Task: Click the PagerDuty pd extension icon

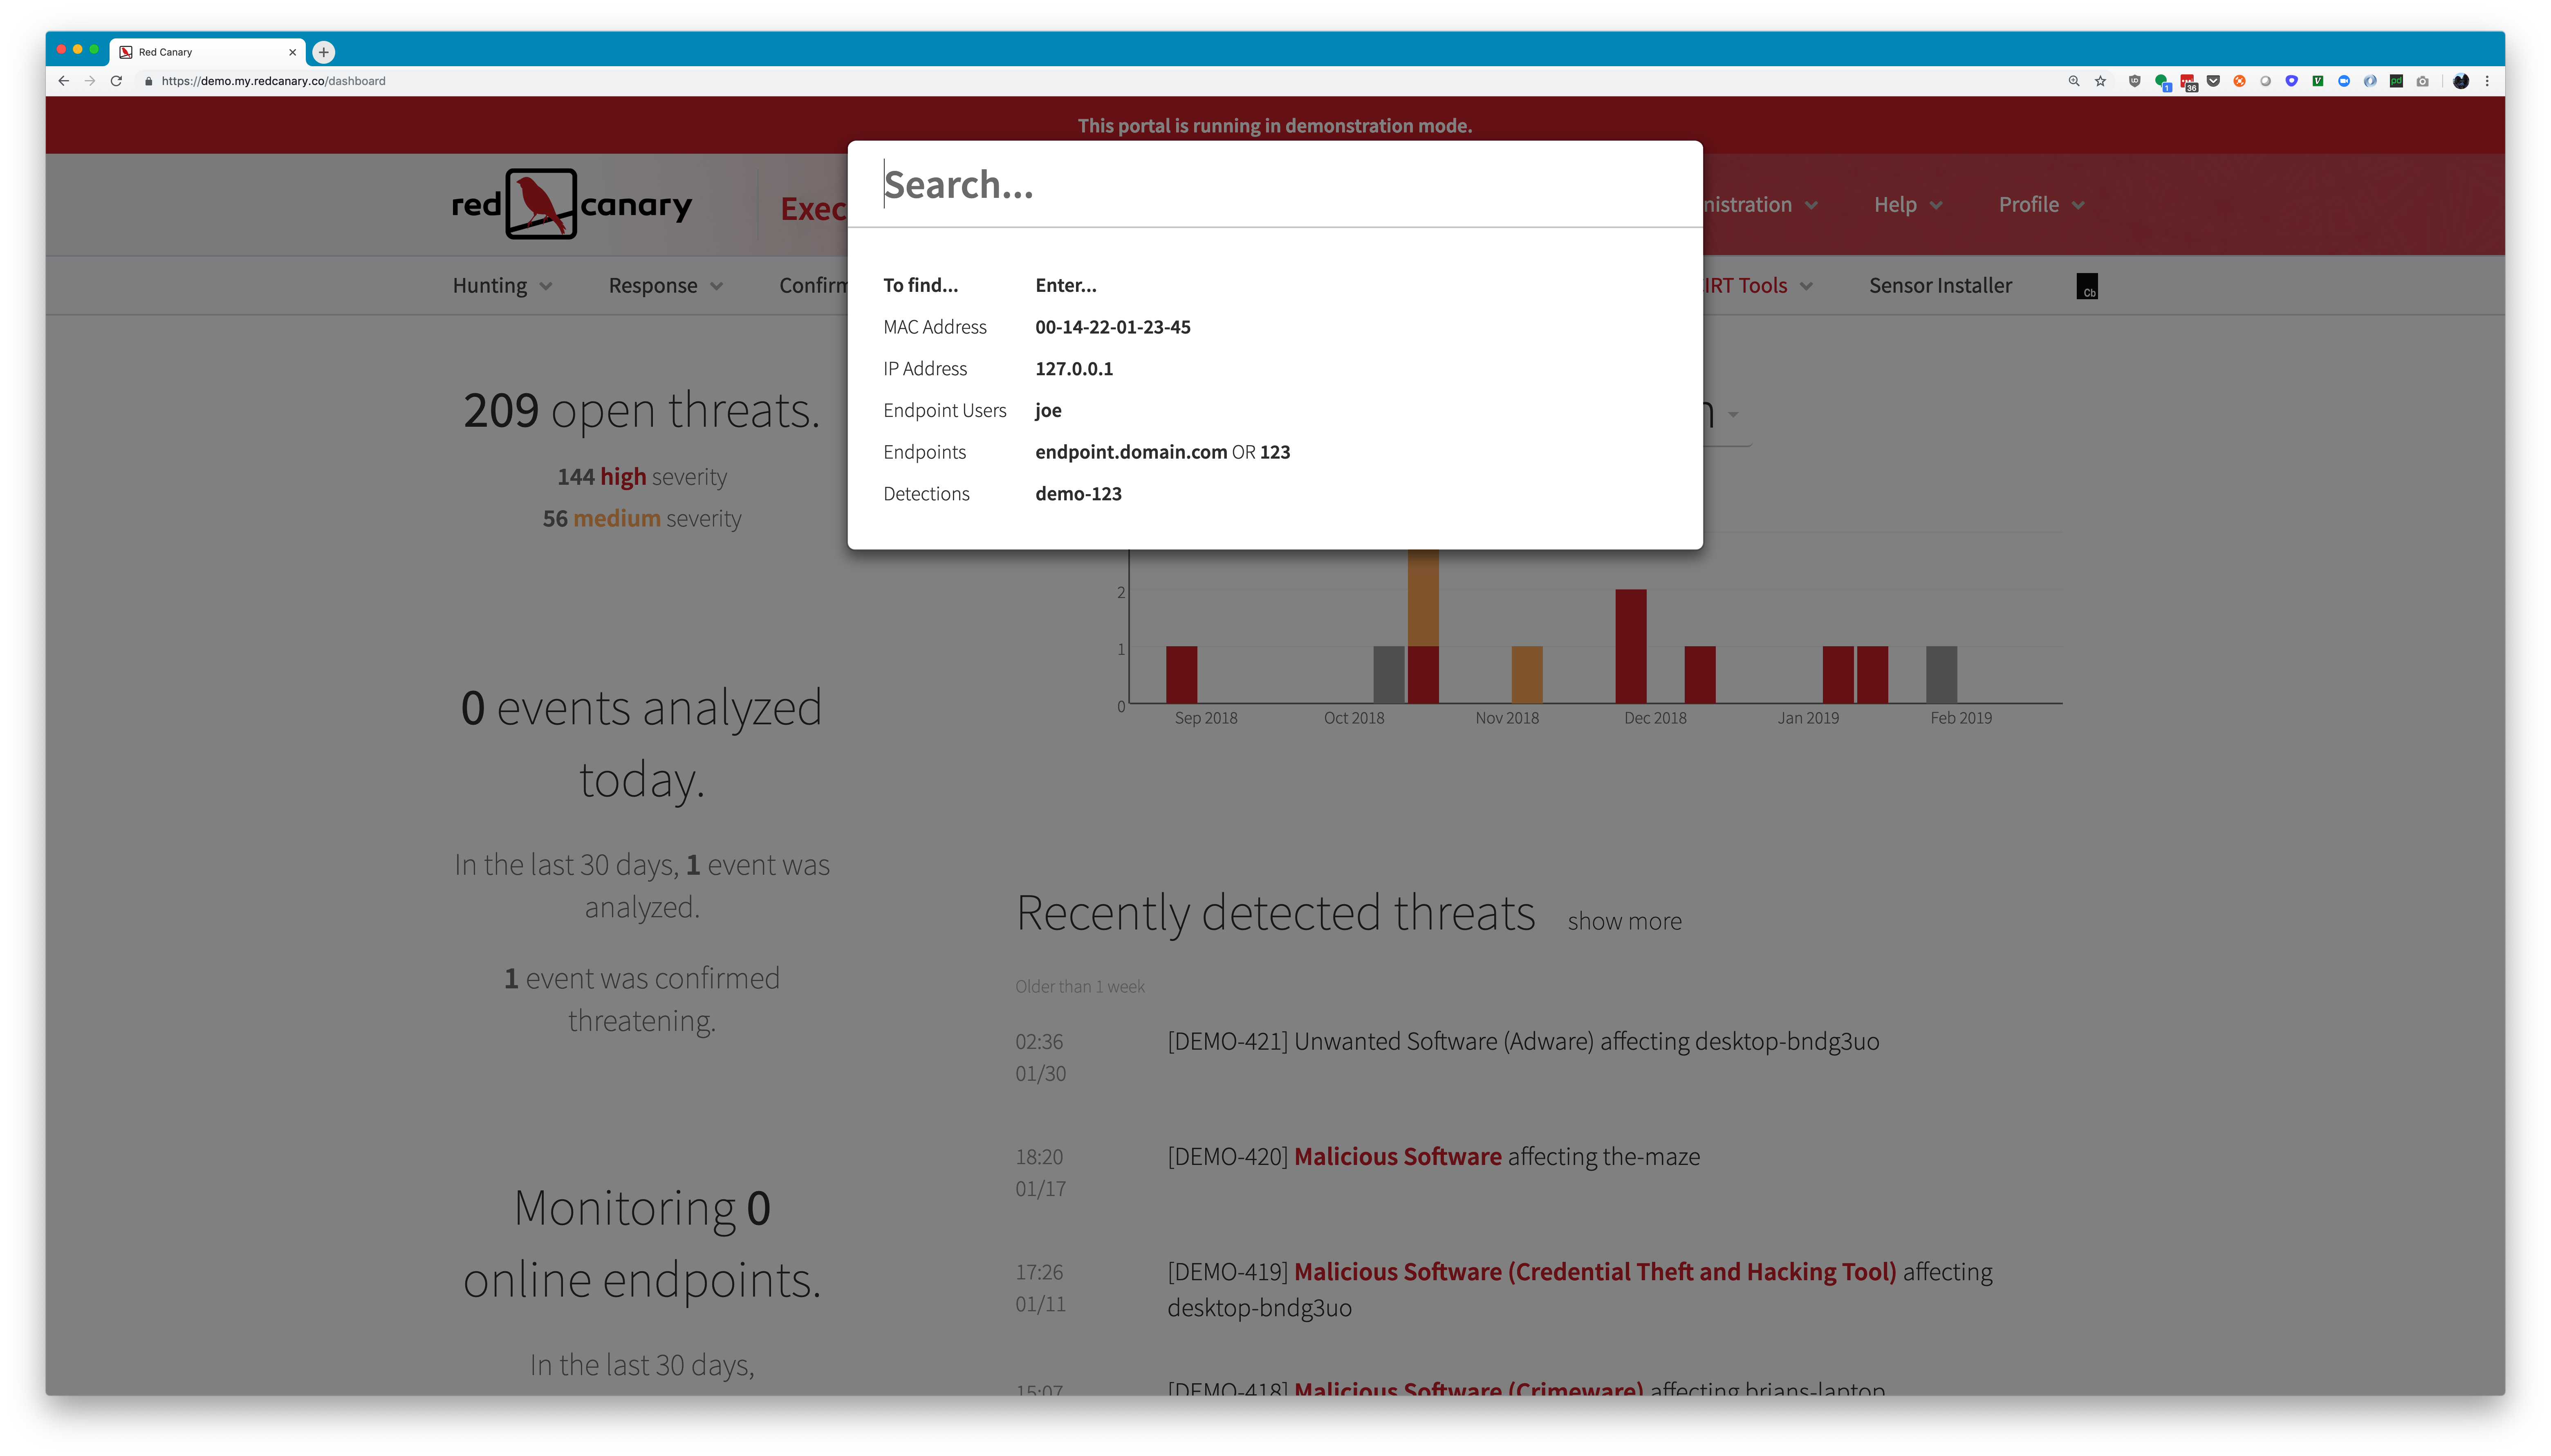Action: [2396, 81]
